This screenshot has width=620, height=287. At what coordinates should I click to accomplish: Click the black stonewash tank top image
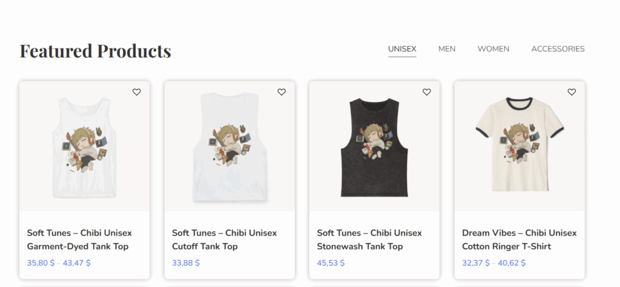point(374,147)
